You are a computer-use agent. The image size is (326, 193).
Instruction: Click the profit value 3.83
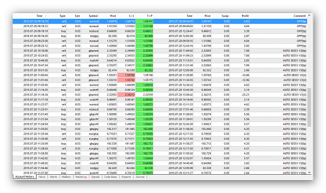click(246, 46)
